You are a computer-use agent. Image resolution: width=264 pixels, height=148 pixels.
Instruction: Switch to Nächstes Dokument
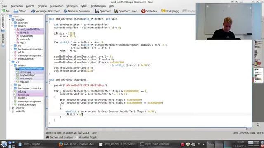(77, 11)
